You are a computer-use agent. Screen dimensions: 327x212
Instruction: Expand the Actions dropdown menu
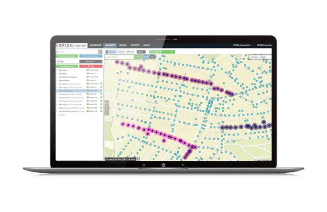point(141,51)
